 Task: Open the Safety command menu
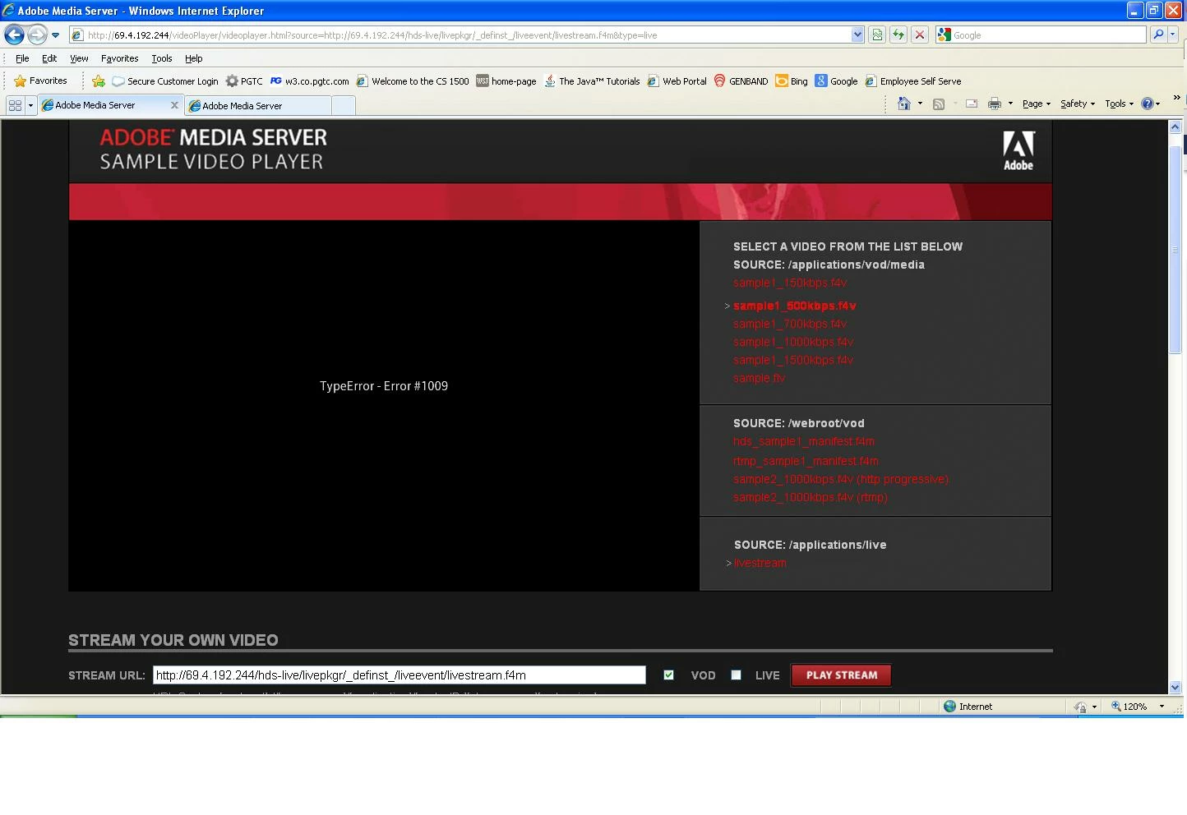(1078, 104)
